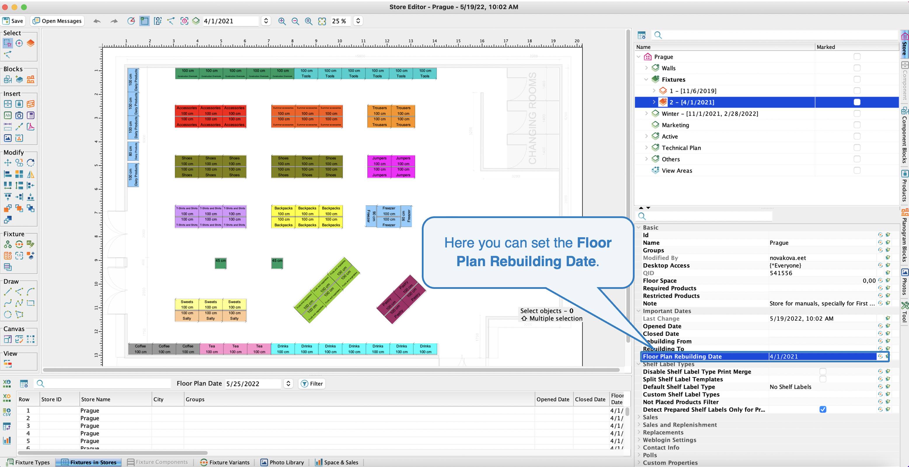The image size is (909, 467).
Task: Open the 25 % zoom level stepper
Action: coord(358,21)
